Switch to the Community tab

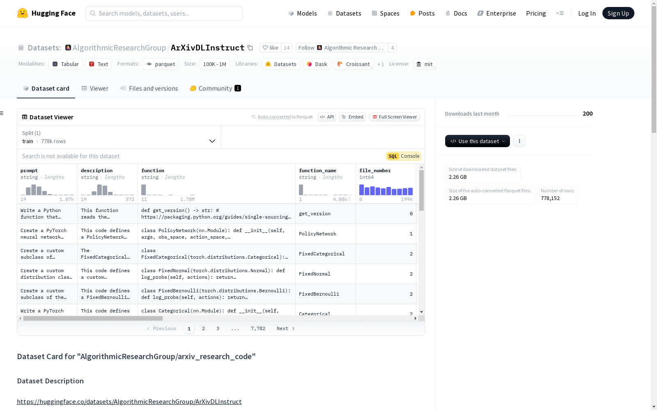pos(215,88)
